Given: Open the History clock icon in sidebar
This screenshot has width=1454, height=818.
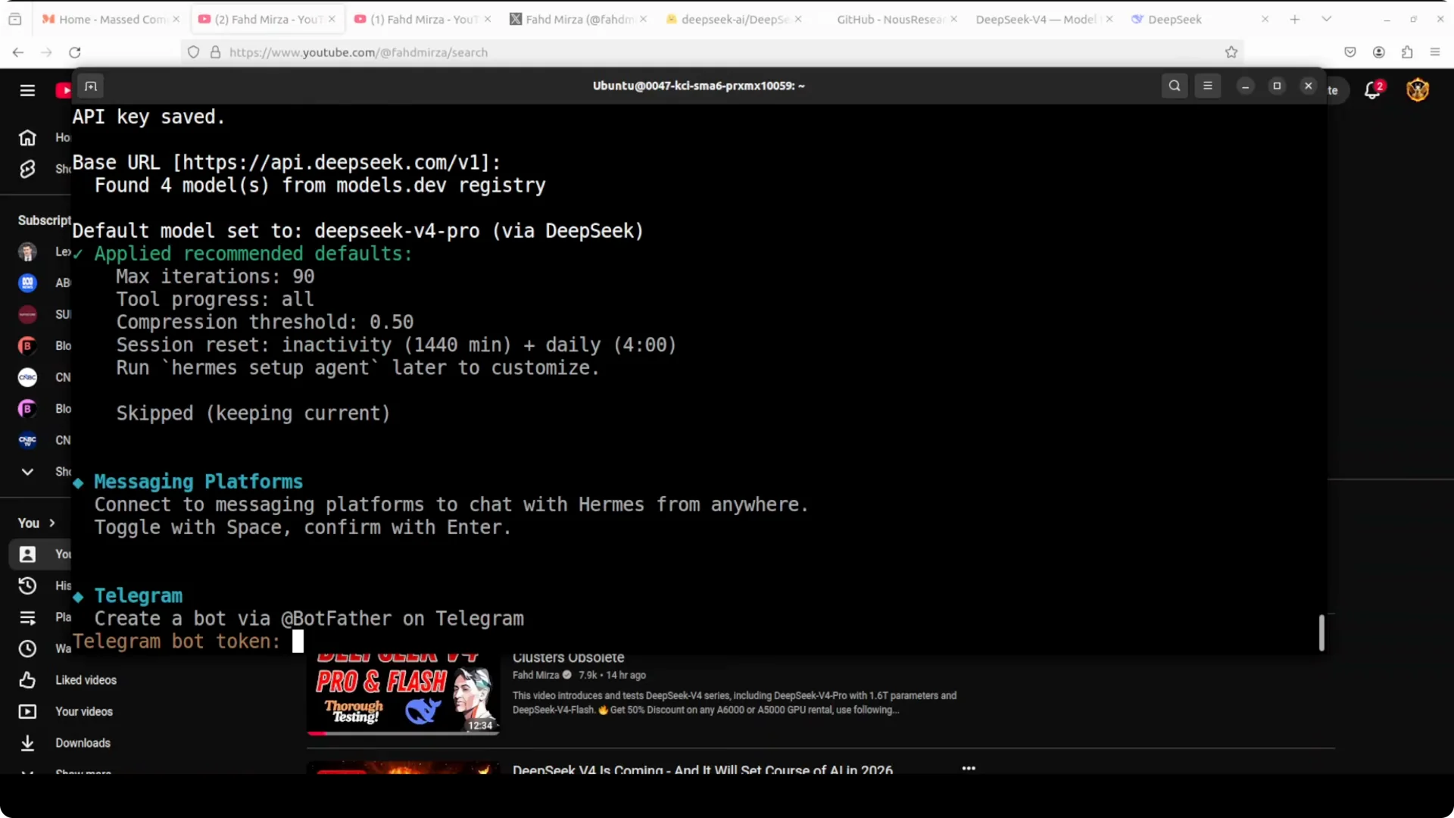Looking at the screenshot, I should 27,585.
